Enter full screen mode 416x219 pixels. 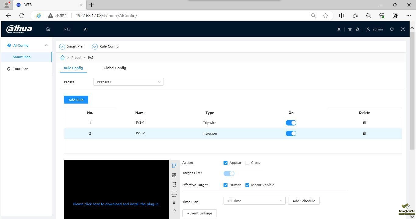403,29
